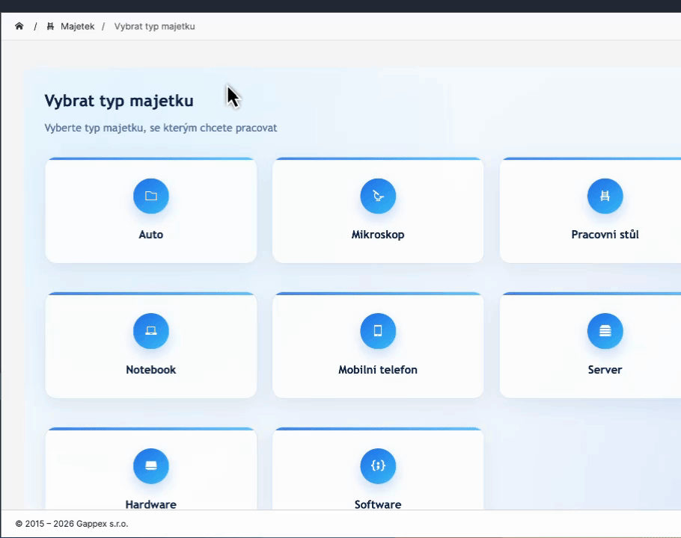Open the 'Notebook' asset type label
Image resolution: width=681 pixels, height=538 pixels.
(x=151, y=370)
